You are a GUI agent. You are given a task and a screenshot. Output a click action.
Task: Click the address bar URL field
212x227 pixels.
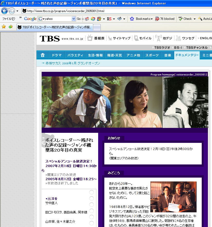click(x=117, y=11)
